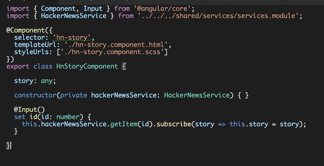The width and height of the screenshot is (324, 166).
Task: Click the highlighted closing brace of the class
Action: [x=9, y=146]
